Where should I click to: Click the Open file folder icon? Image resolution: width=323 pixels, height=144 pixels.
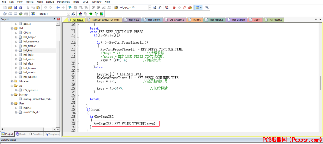10,7
